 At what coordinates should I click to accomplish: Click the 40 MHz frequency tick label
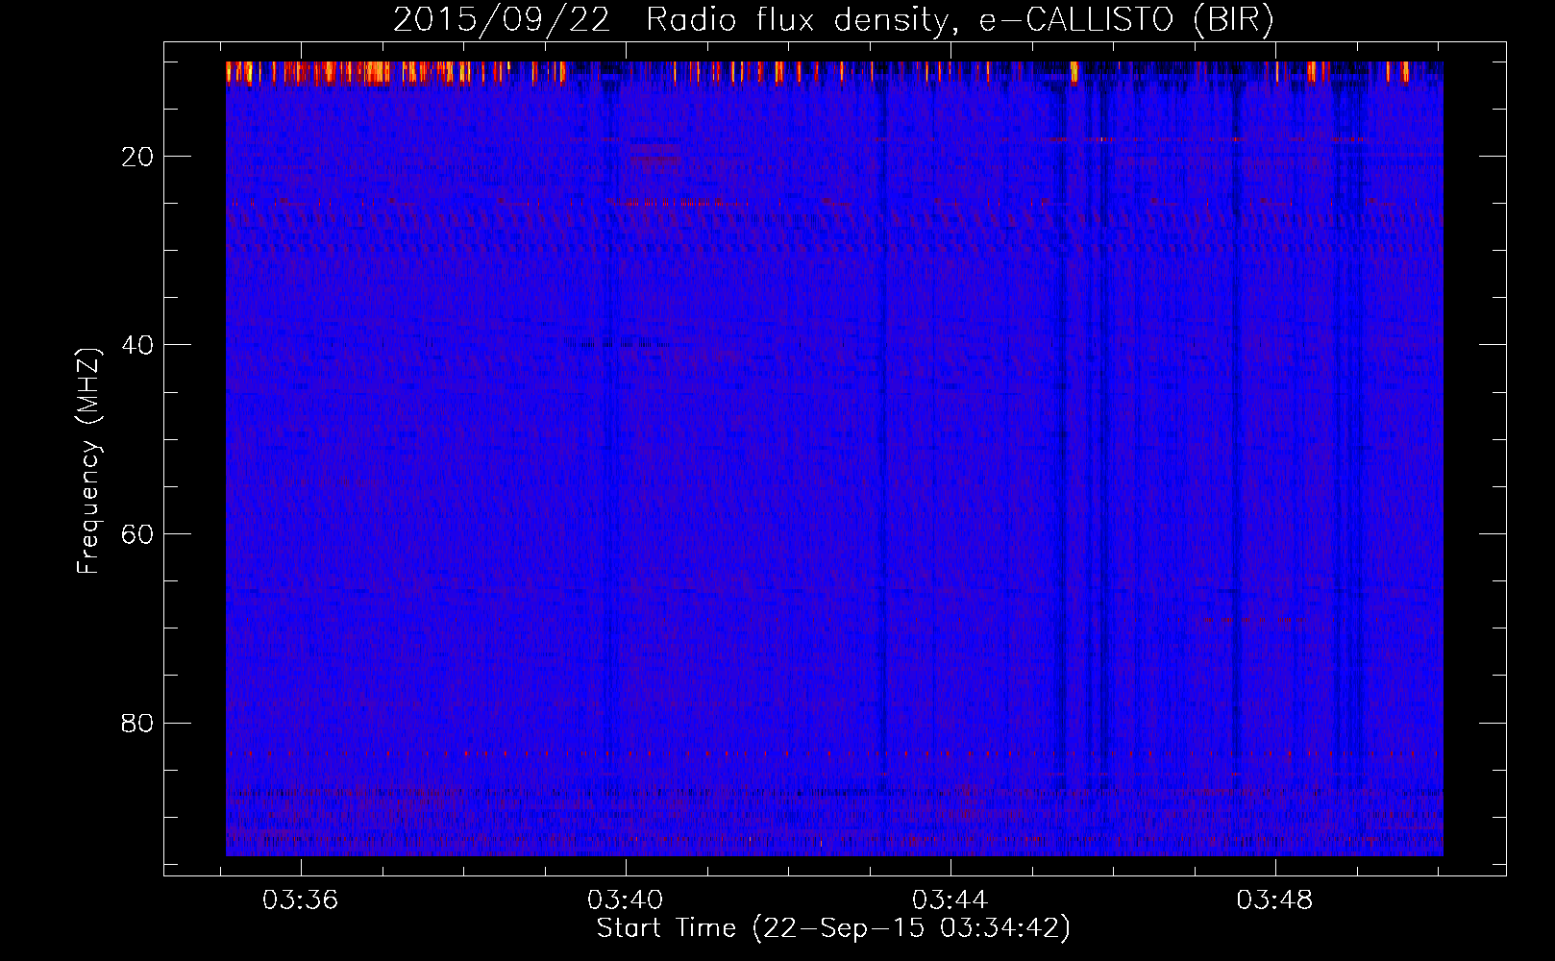click(x=137, y=345)
